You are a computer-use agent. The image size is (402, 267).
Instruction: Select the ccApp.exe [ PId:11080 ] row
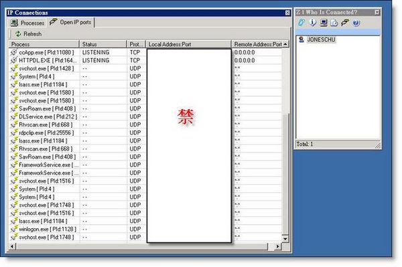[145, 52]
